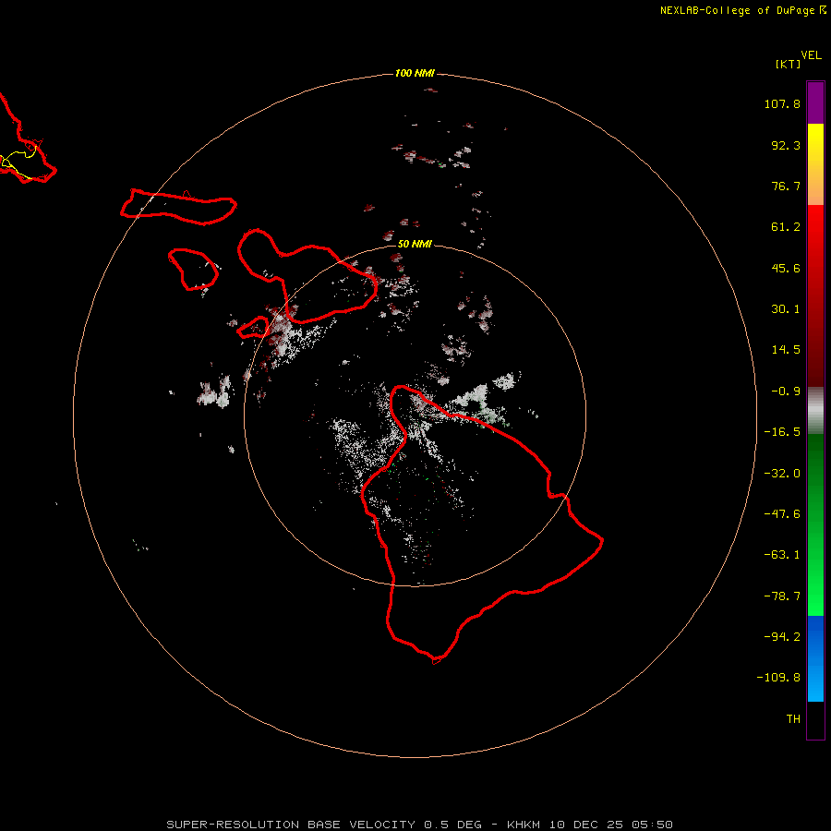Click the 50 NMI range ring label

click(415, 244)
